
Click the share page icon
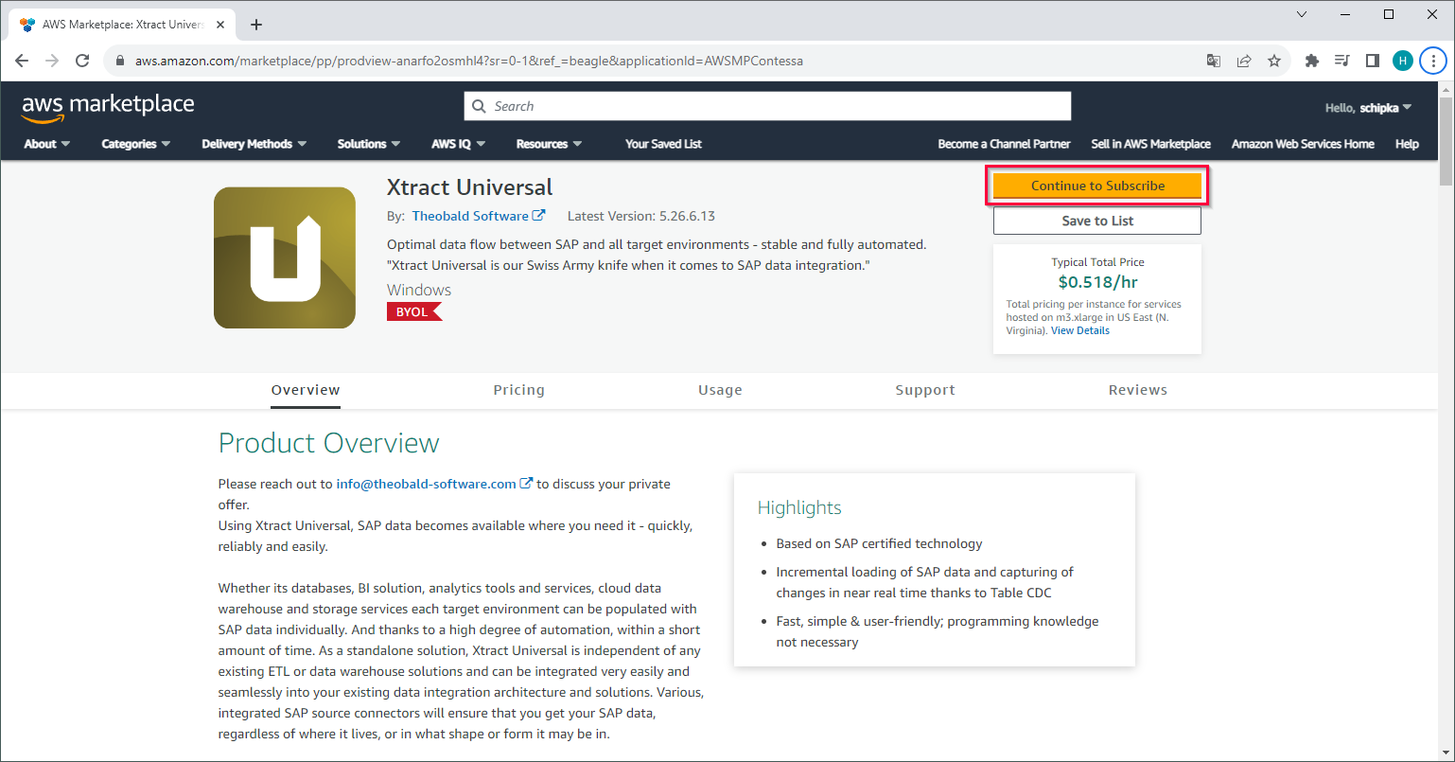pyautogui.click(x=1244, y=61)
